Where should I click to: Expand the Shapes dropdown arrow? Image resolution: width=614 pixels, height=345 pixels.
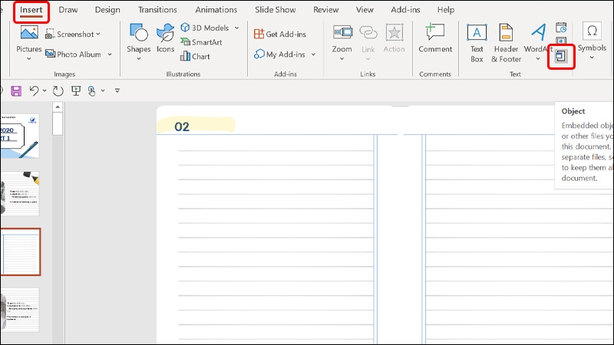tap(139, 59)
